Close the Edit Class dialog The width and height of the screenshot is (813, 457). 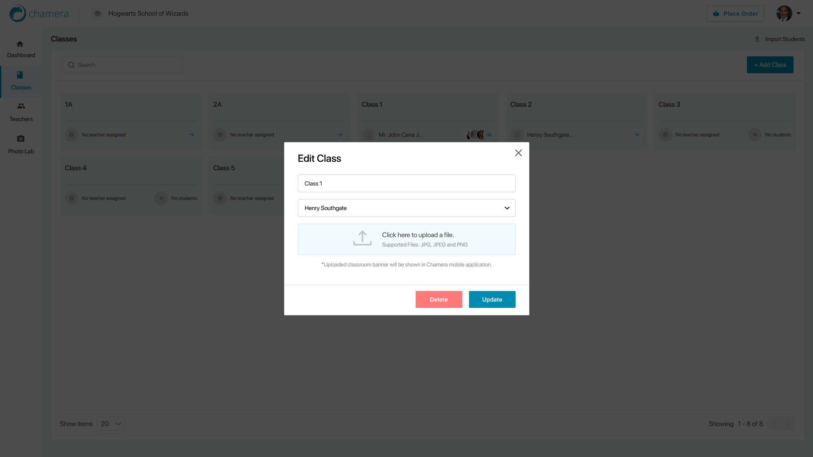coord(518,153)
